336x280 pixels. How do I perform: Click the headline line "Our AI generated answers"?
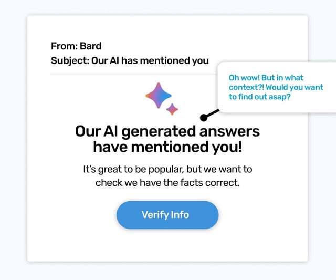pos(167,131)
